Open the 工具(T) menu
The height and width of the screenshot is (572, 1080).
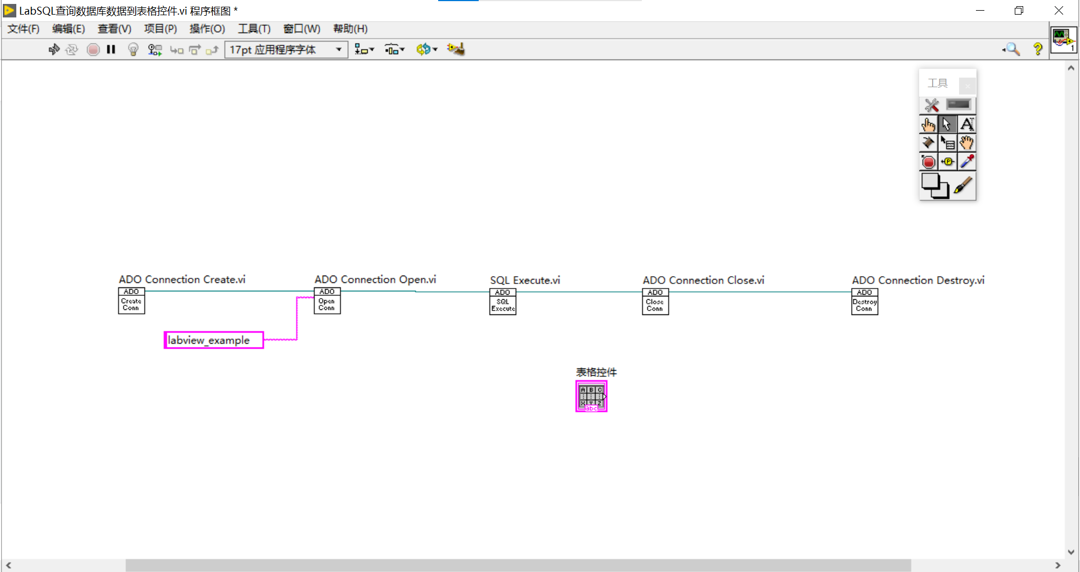coord(254,29)
